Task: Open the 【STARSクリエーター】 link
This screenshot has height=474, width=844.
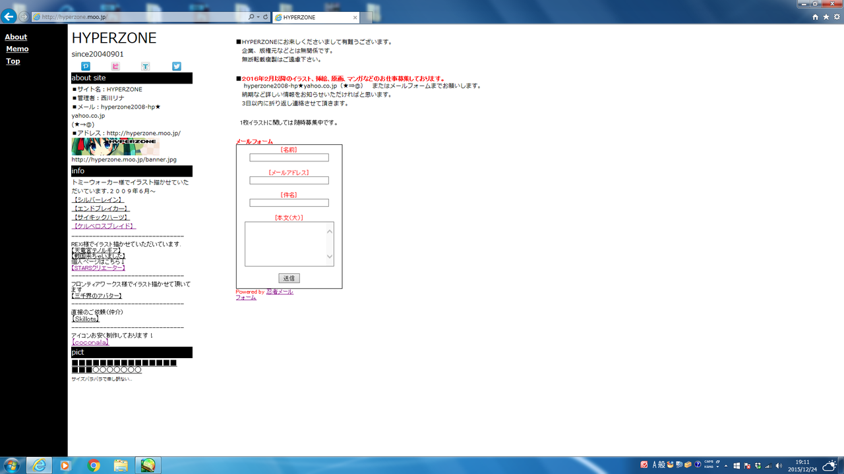Action: (98, 268)
